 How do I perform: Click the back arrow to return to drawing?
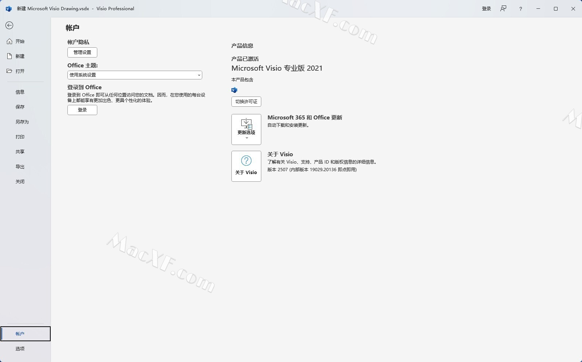click(x=9, y=25)
